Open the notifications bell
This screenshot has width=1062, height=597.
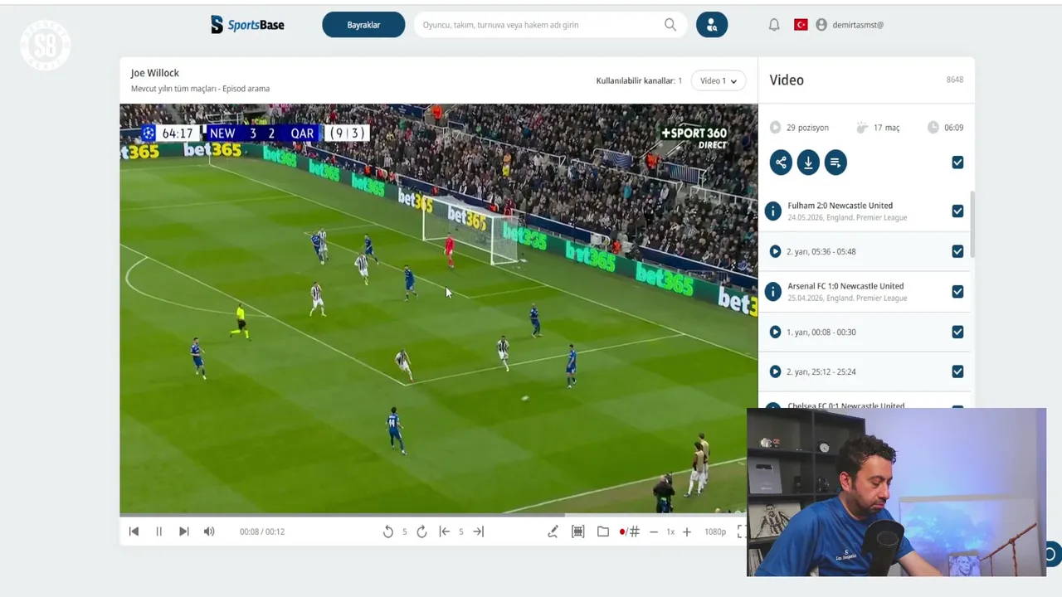tap(774, 25)
